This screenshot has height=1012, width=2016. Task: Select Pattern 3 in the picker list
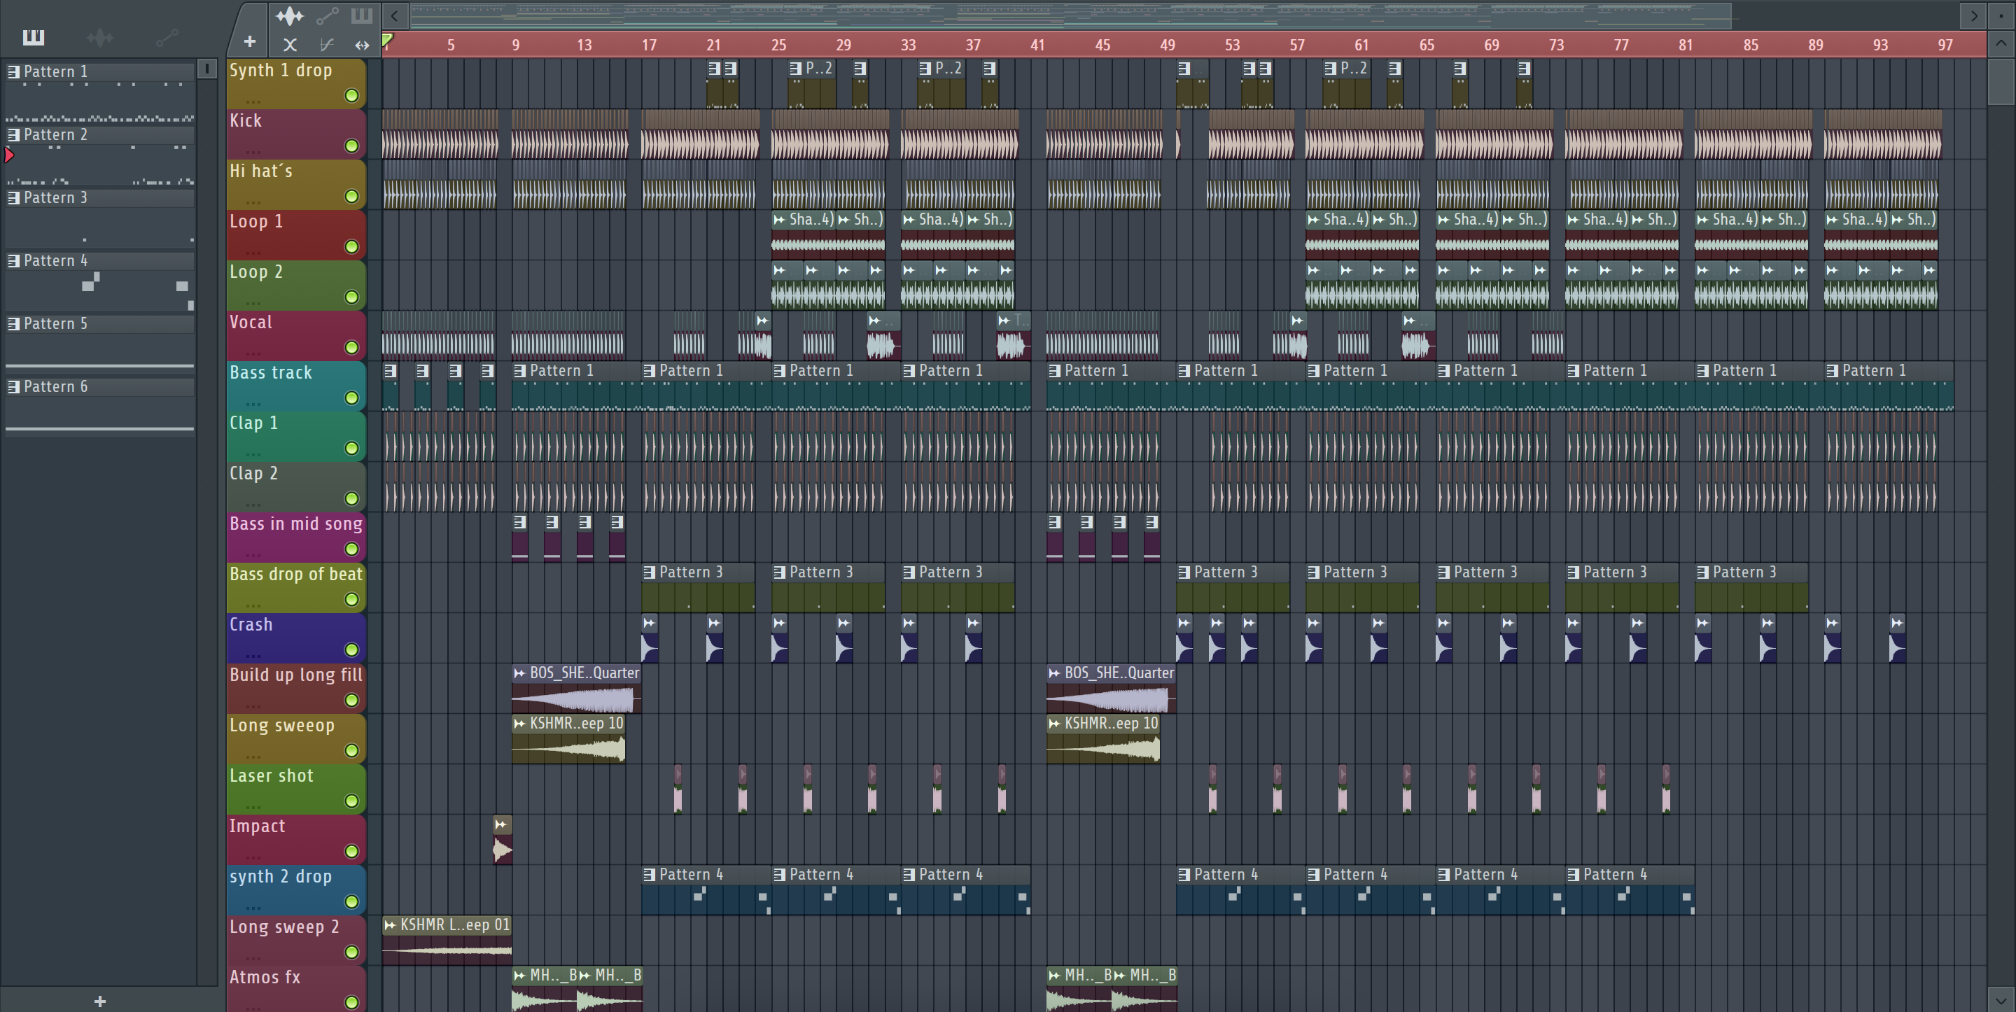[55, 197]
